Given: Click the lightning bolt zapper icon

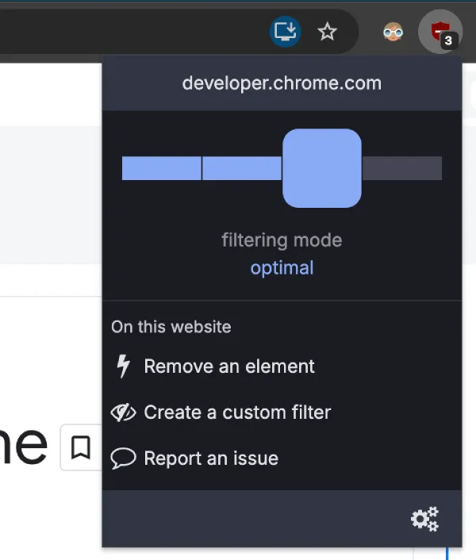Looking at the screenshot, I should pos(123,366).
